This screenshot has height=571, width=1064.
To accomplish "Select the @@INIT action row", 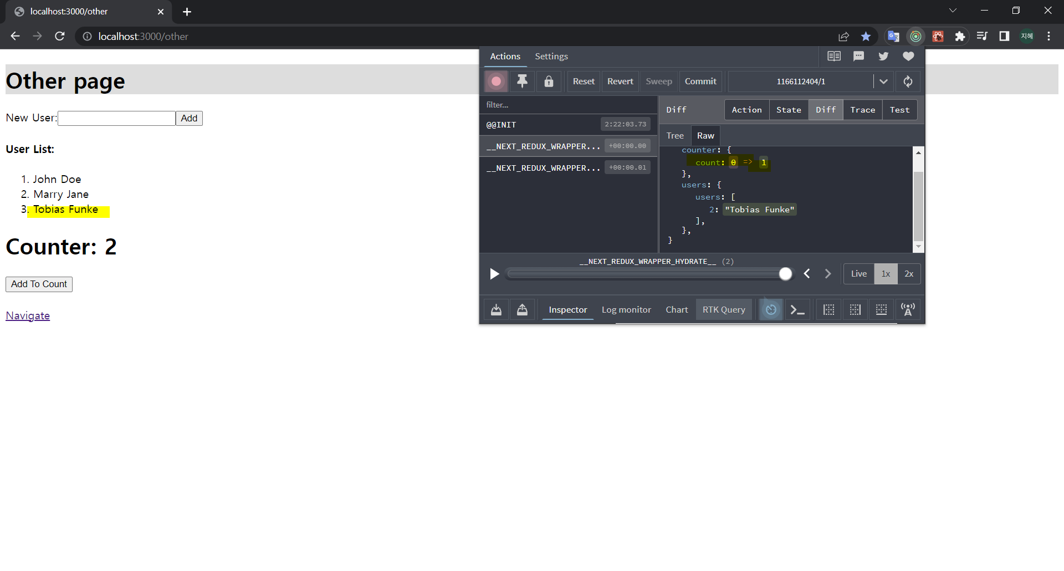I will [569, 125].
